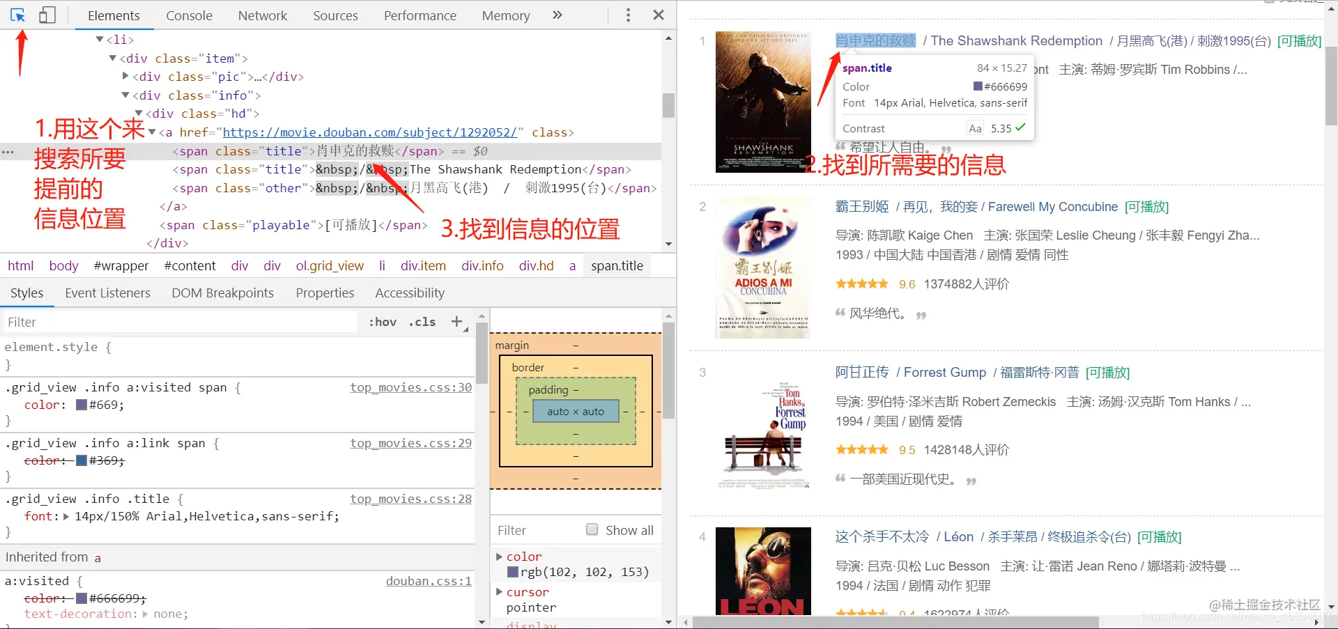The width and height of the screenshot is (1338, 629).
Task: Focus the Styles Filter input field
Action: click(x=181, y=322)
